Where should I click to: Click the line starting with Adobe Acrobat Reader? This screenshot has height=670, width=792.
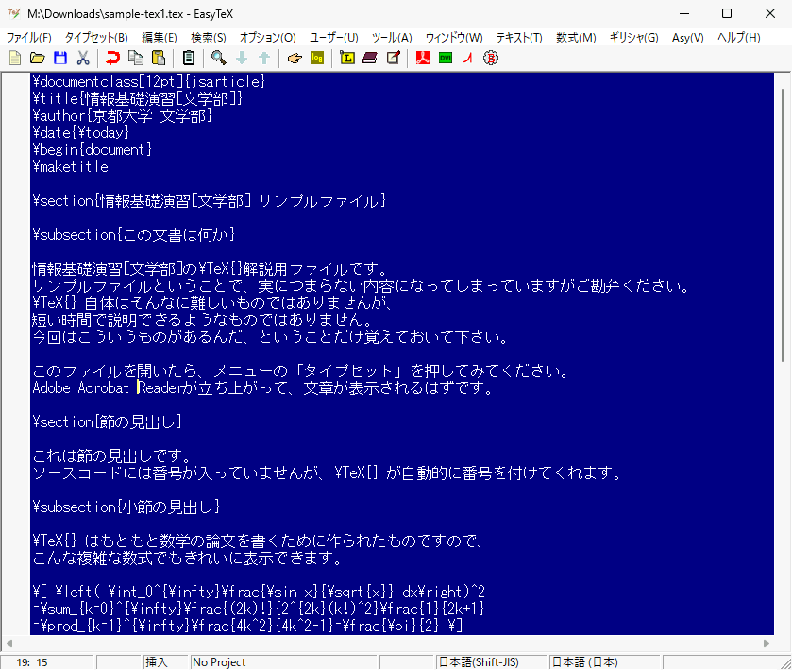tap(262, 387)
